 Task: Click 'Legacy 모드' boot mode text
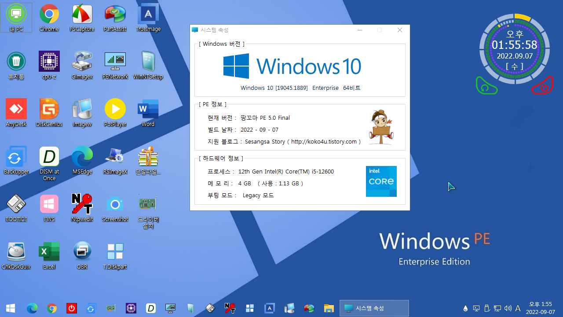(258, 195)
